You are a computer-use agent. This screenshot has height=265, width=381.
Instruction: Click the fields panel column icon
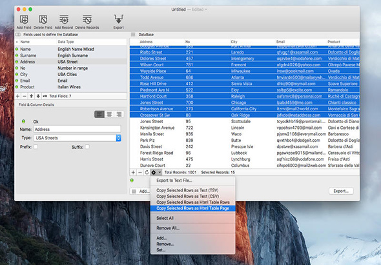point(18,34)
